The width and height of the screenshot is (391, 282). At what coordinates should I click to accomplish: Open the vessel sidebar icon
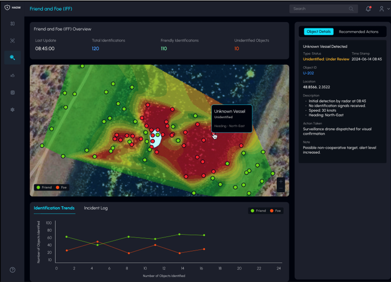12,75
